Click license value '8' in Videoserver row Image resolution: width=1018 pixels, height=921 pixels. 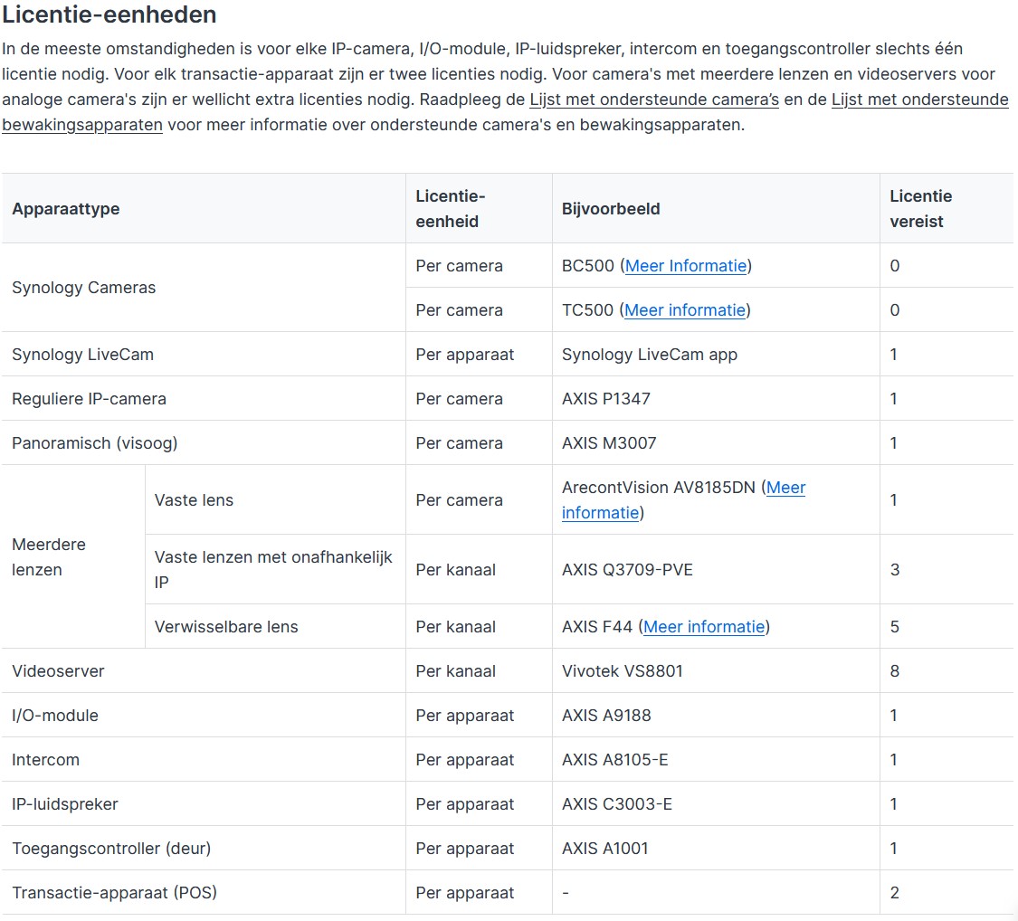point(895,671)
